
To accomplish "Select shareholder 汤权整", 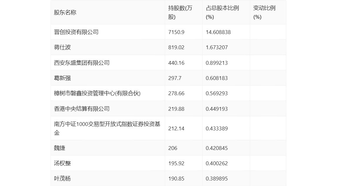I will click(62, 163).
